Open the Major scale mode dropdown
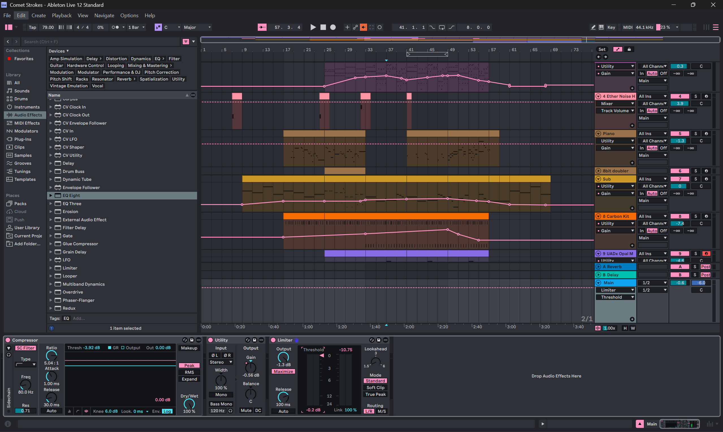This screenshot has width=723, height=432. [x=197, y=27]
